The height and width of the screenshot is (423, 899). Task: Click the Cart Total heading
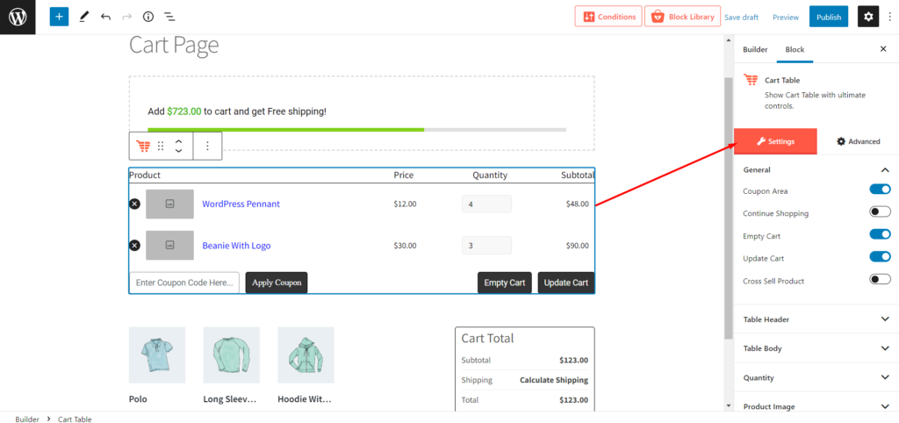[x=487, y=338]
